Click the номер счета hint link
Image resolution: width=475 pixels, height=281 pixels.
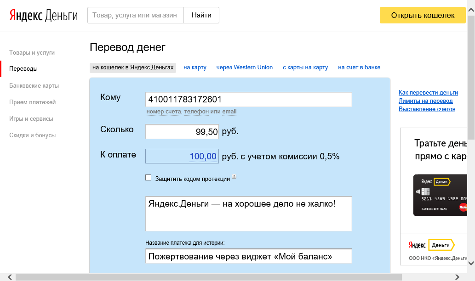click(x=164, y=112)
